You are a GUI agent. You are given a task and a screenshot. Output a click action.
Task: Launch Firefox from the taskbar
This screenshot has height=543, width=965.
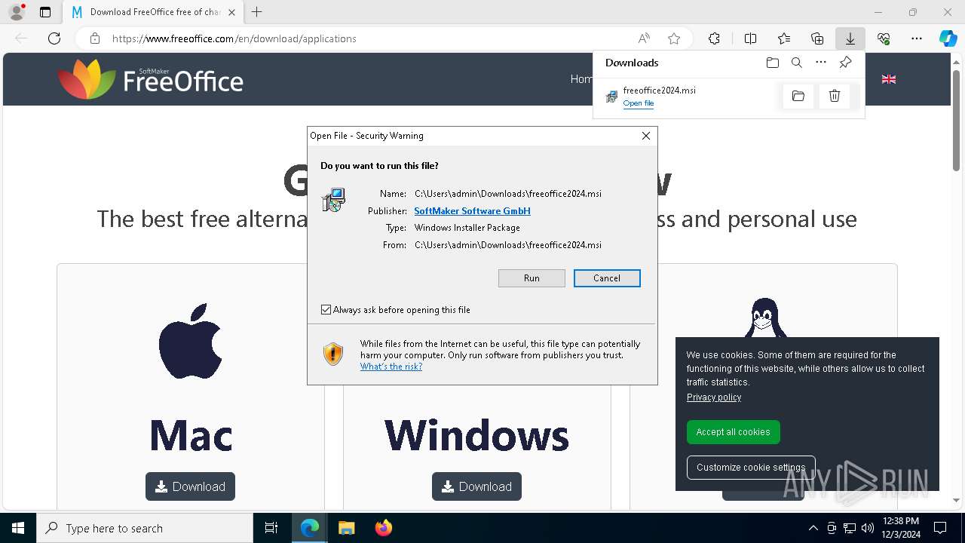[x=383, y=528]
